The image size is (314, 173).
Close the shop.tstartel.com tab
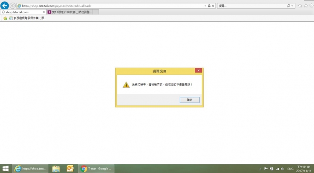pos(44,12)
